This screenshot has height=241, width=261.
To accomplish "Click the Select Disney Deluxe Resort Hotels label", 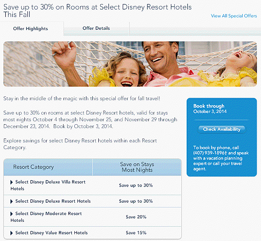I will [53, 201].
